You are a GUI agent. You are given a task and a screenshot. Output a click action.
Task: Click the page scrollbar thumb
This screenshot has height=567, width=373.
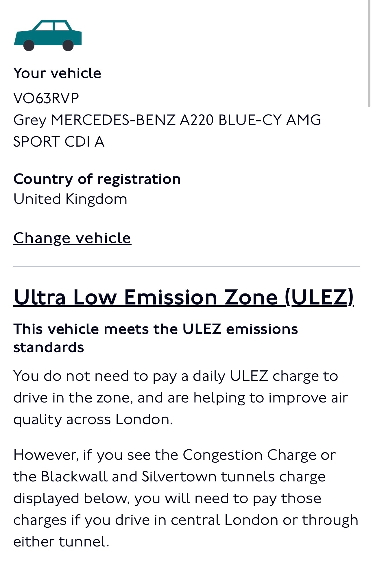point(369,53)
